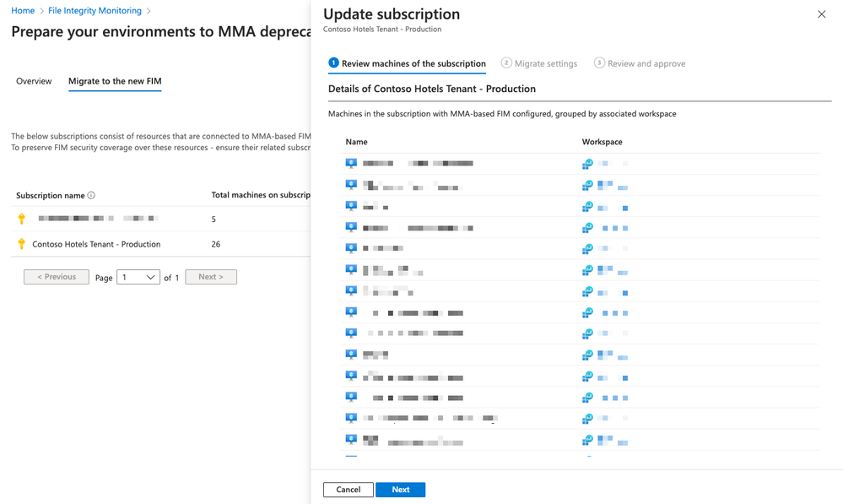
Task: Select Review machines of the subscription step
Action: coord(407,63)
